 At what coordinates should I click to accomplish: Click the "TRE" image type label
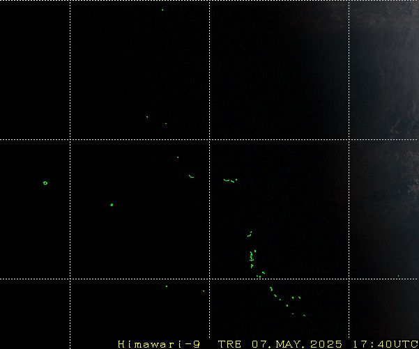pyautogui.click(x=229, y=344)
